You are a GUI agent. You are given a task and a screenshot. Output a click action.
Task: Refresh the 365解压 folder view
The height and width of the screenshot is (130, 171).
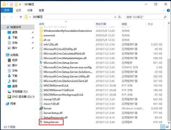pyautogui.click(x=119, y=17)
